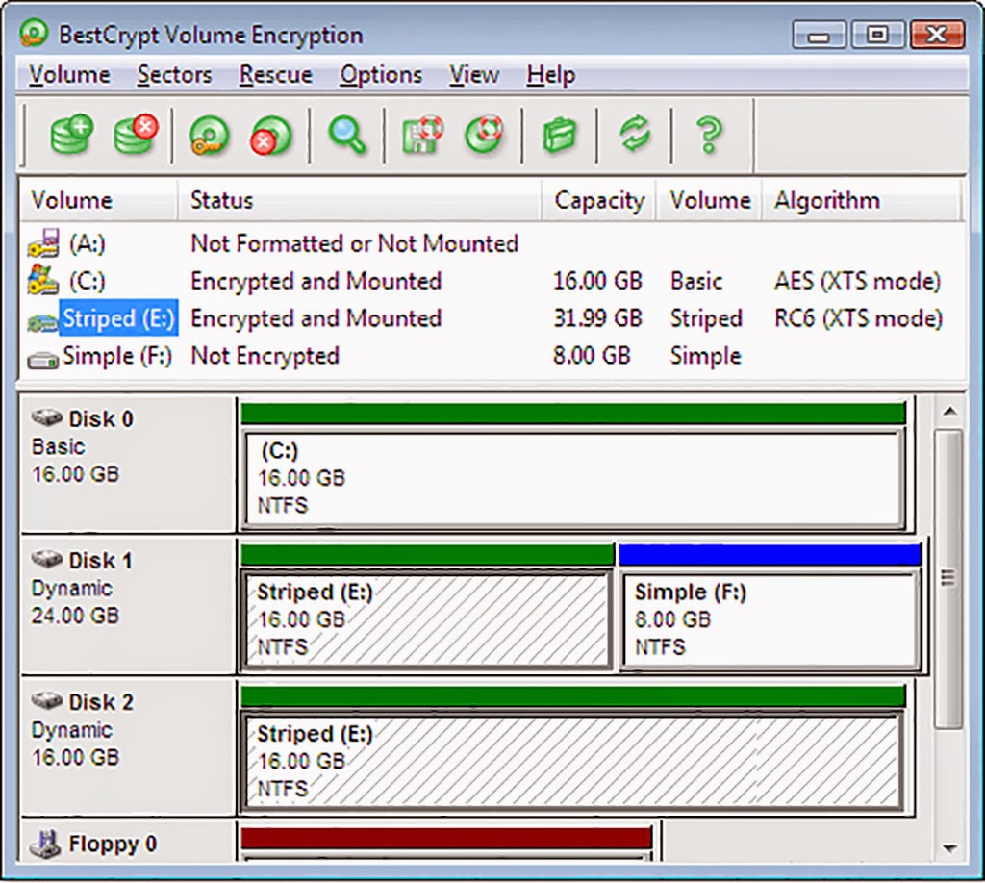Click the green question mark Help icon
This screenshot has width=985, height=883.
click(709, 135)
